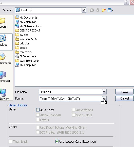Select DESKTOP ICONS folder icon
This screenshot has height=147, width=134.
pos(17,30)
